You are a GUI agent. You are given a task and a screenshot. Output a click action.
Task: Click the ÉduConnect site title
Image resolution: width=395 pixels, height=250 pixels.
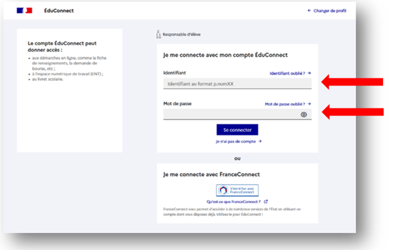coord(59,11)
